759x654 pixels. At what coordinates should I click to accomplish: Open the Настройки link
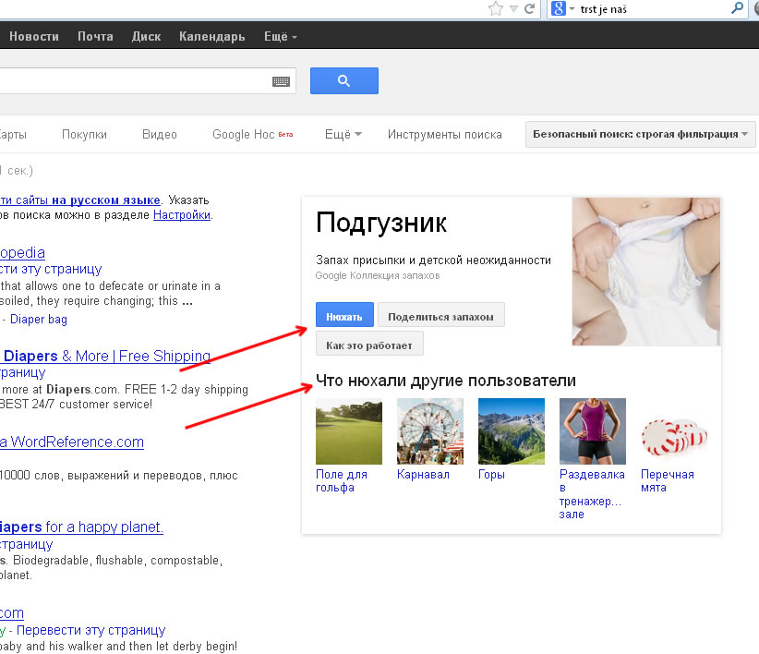[x=182, y=215]
